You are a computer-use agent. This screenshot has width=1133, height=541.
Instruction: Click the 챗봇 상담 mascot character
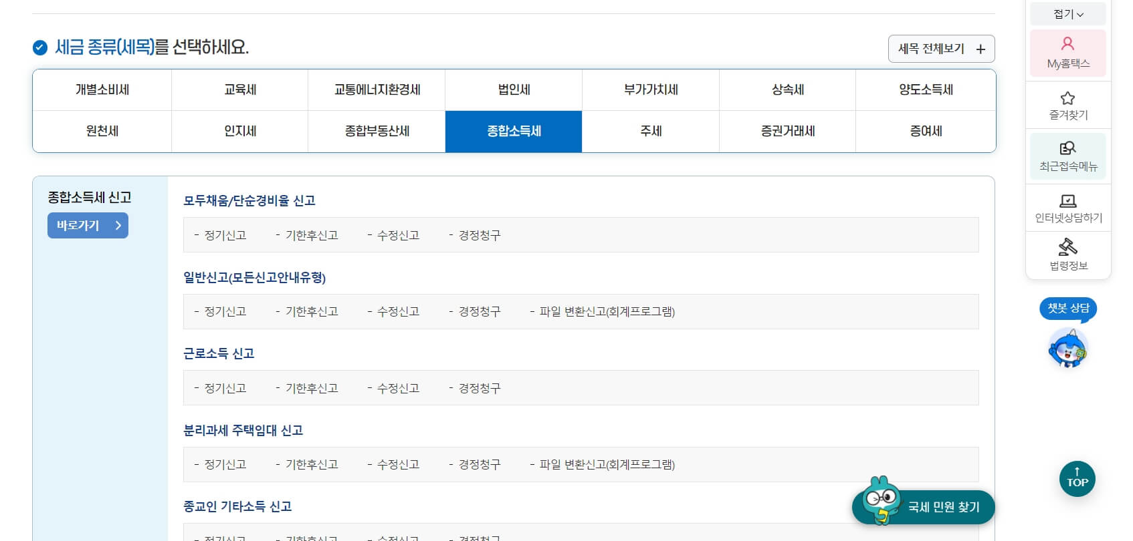pos(1068,348)
